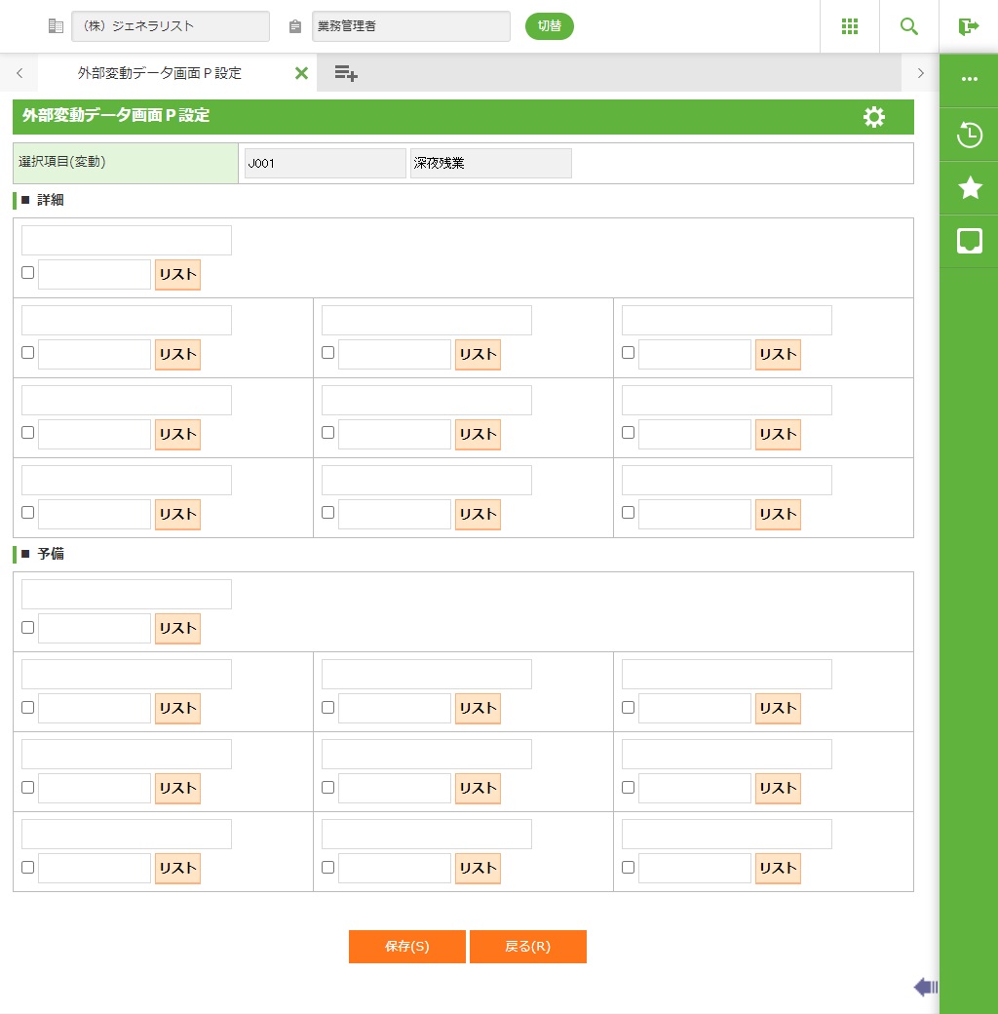
Task: Click the search magnifier icon
Action: tap(909, 26)
